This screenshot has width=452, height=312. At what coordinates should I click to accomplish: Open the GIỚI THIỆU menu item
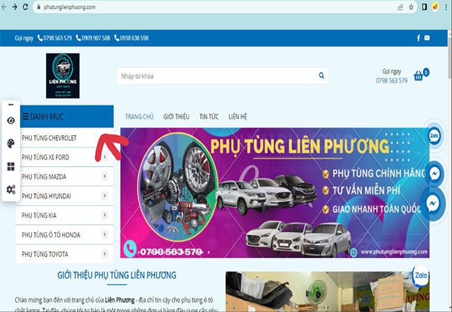tap(176, 116)
